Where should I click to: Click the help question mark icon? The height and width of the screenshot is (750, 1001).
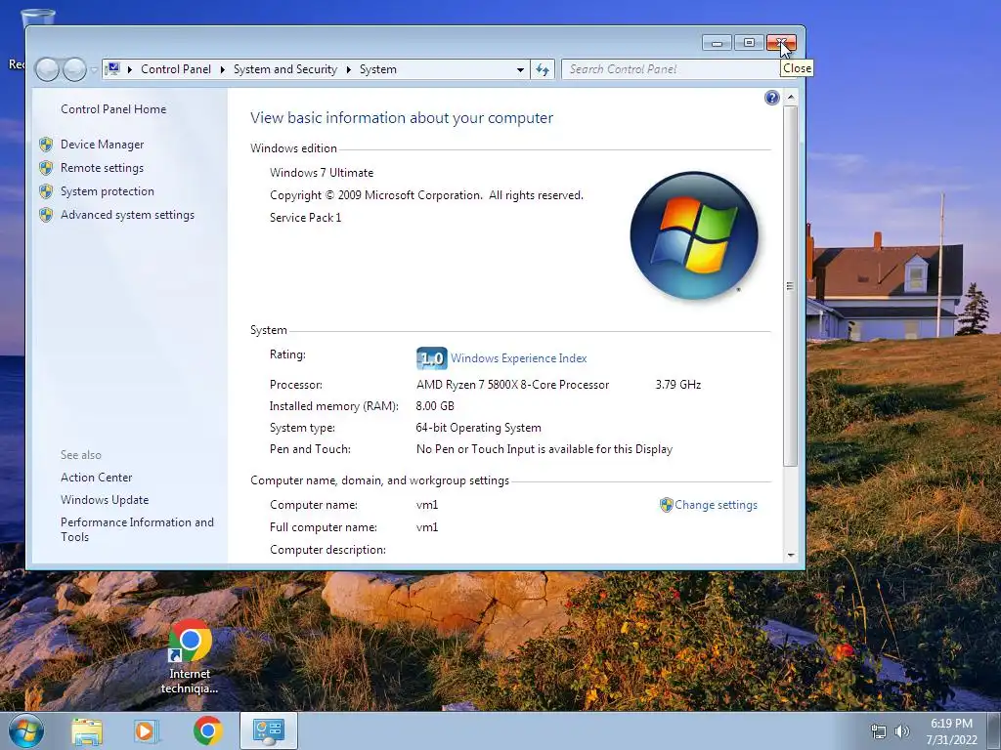point(772,98)
